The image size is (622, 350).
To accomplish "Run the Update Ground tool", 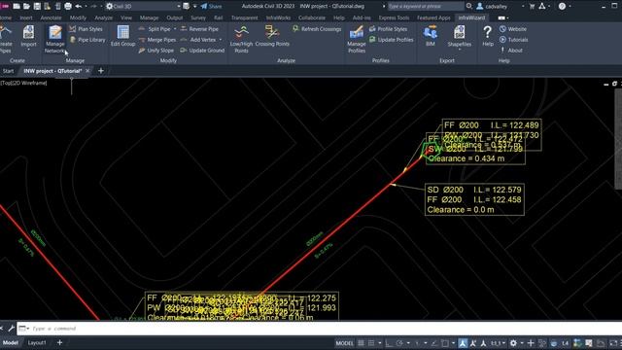I will coord(202,51).
